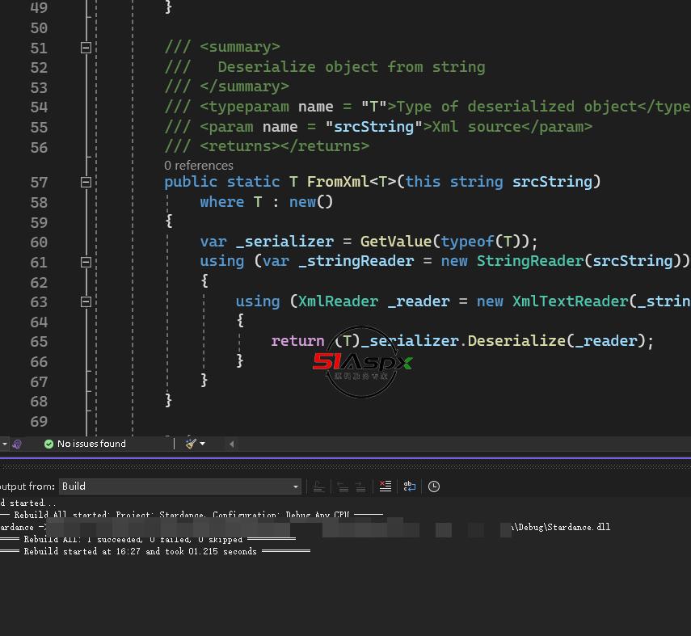The image size is (691, 636).
Task: Click the _serializer declaration on line 60
Action: click(x=284, y=242)
